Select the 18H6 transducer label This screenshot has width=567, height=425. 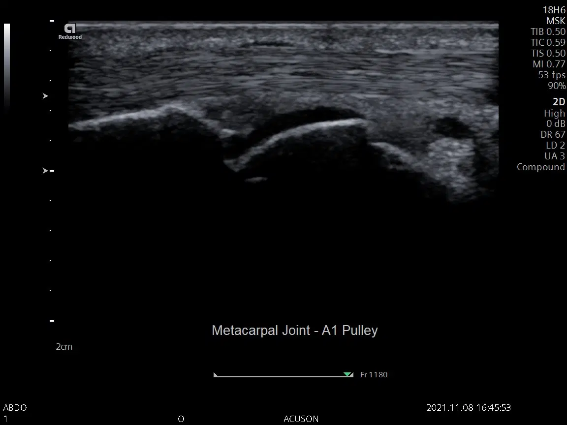[554, 10]
